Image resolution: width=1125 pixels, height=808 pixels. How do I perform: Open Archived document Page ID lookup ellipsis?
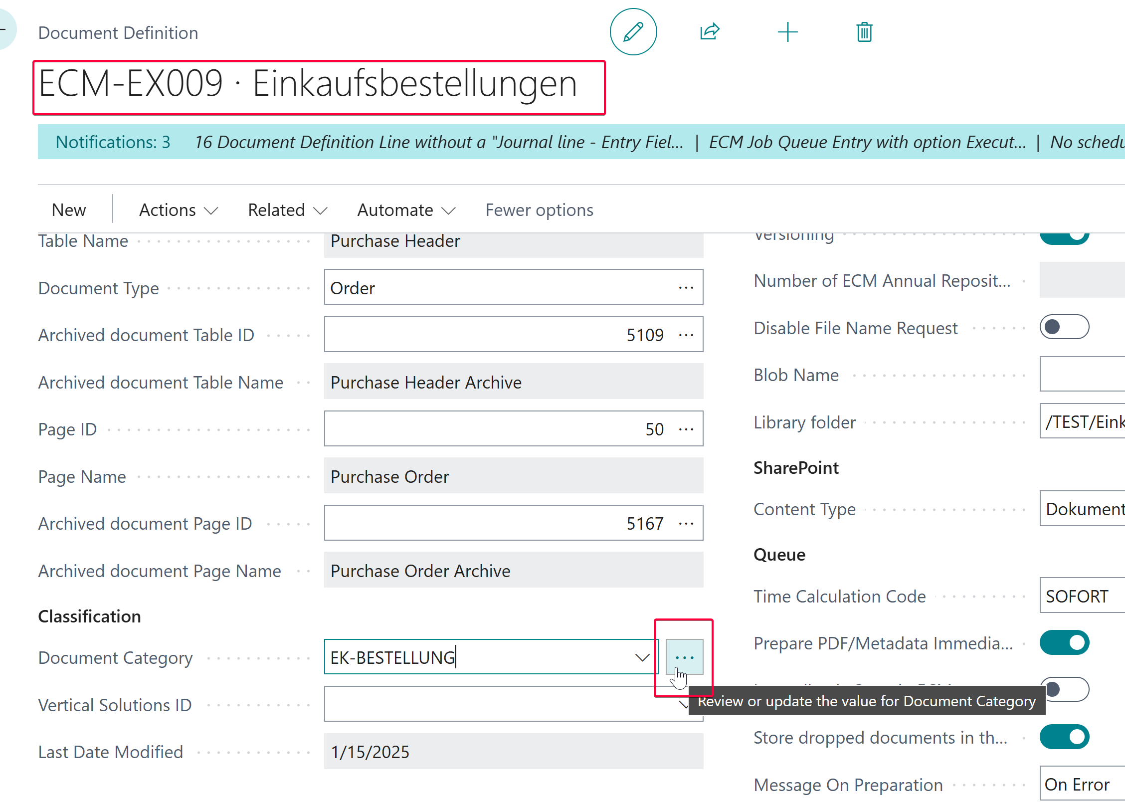coord(686,523)
